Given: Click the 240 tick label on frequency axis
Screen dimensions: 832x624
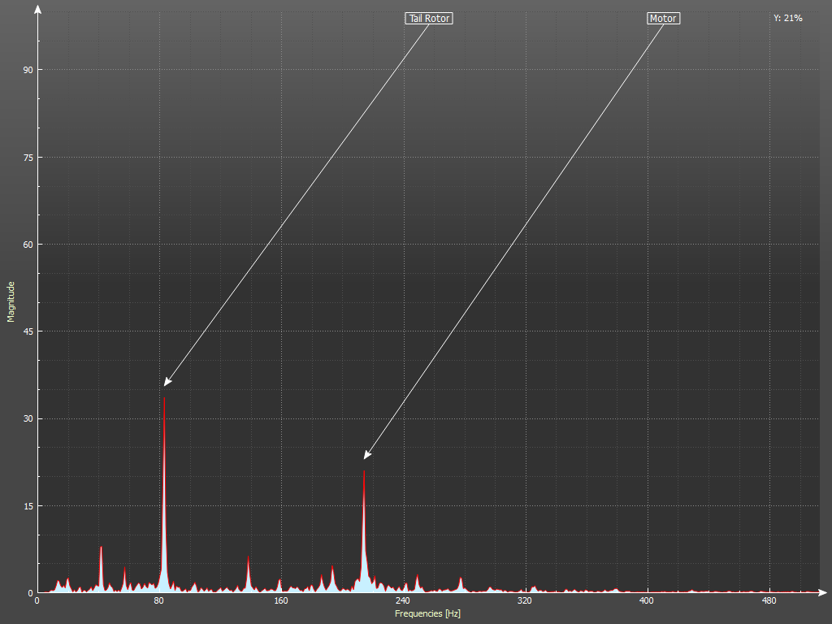Looking at the screenshot, I should coord(403,601).
